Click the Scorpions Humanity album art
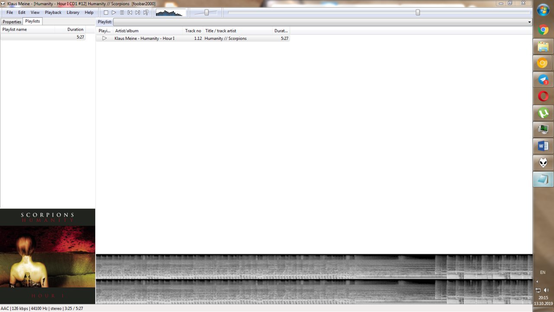Screen dimensions: 554x312 (48, 257)
